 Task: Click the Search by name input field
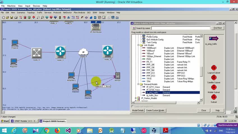[x=181, y=28]
